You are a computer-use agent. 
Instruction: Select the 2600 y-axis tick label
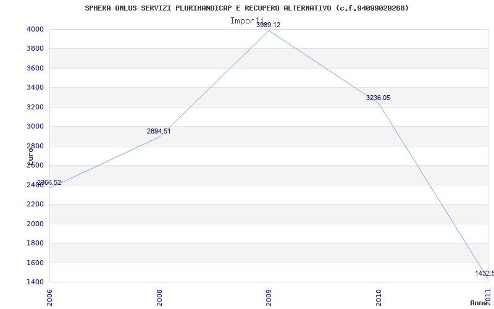[x=35, y=166]
